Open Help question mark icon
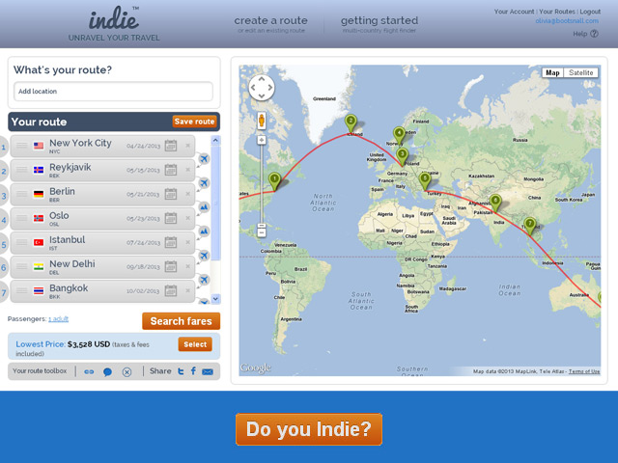Viewport: 618px width, 463px height. [x=594, y=34]
